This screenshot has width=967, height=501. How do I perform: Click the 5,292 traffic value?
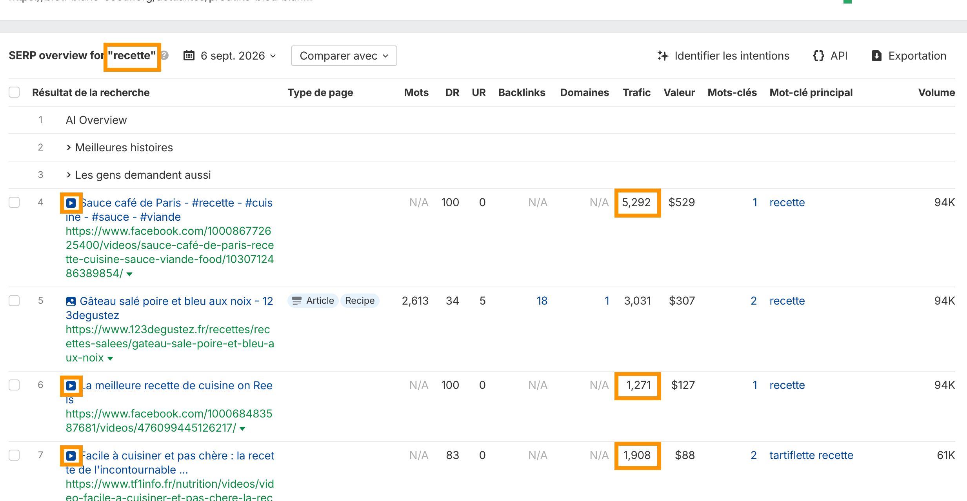pyautogui.click(x=636, y=202)
